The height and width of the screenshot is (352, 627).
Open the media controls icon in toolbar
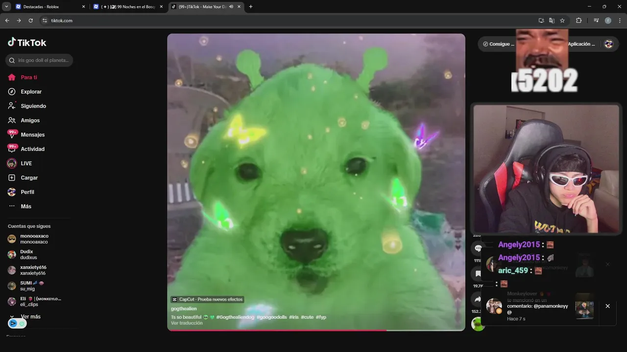pyautogui.click(x=596, y=21)
